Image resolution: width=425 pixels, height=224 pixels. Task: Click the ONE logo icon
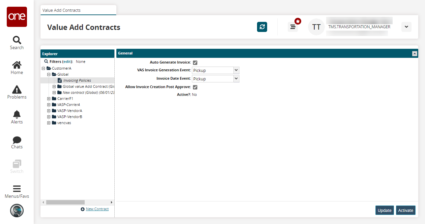coord(17,17)
